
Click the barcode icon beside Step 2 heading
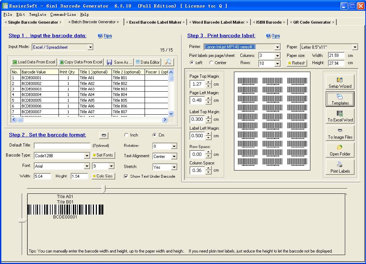tap(104, 135)
